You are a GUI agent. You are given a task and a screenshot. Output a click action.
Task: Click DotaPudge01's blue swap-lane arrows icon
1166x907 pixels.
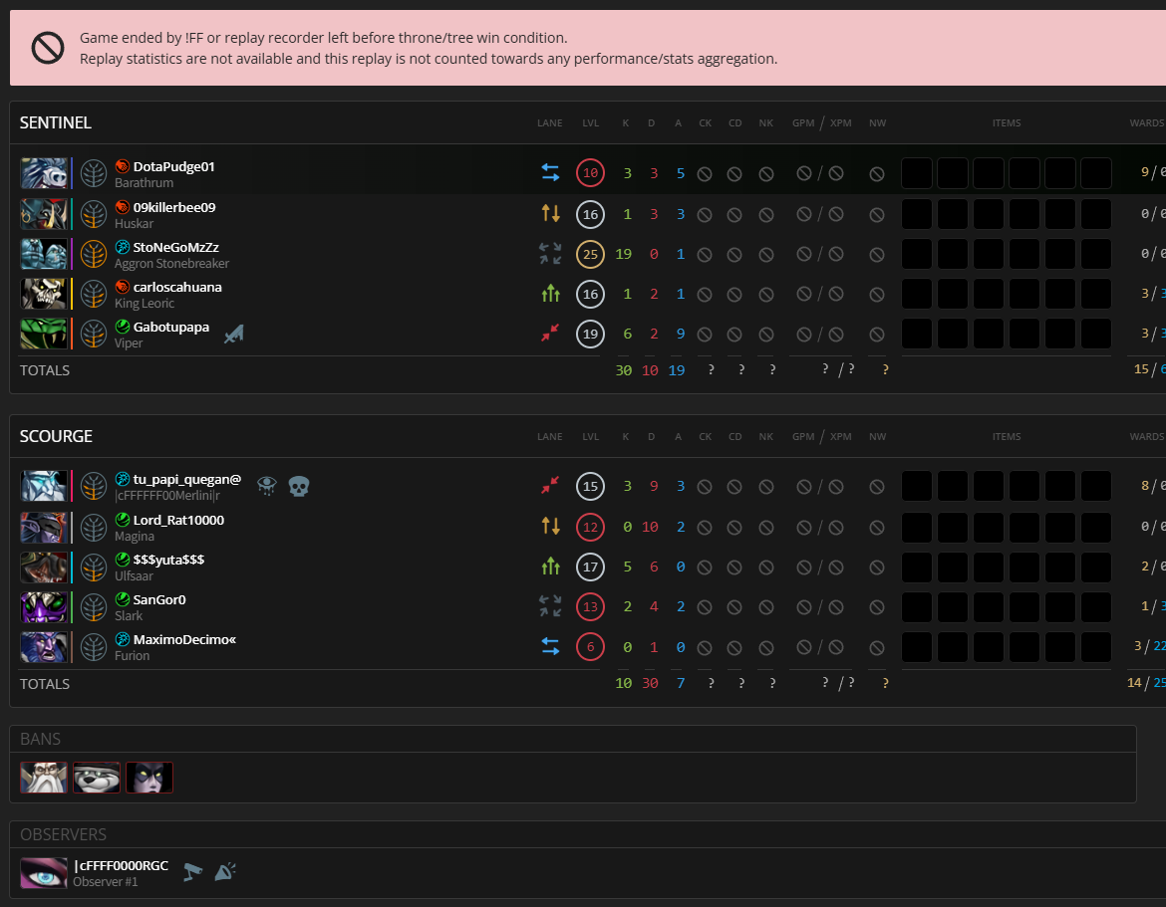point(550,173)
